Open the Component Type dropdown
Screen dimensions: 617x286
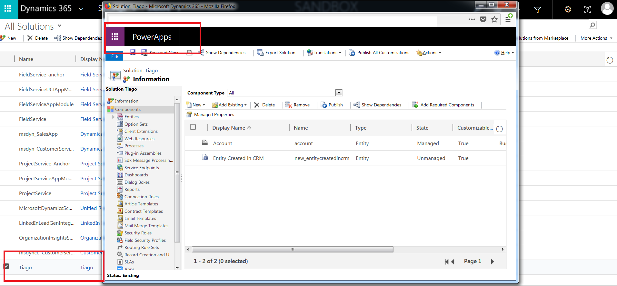tap(338, 93)
